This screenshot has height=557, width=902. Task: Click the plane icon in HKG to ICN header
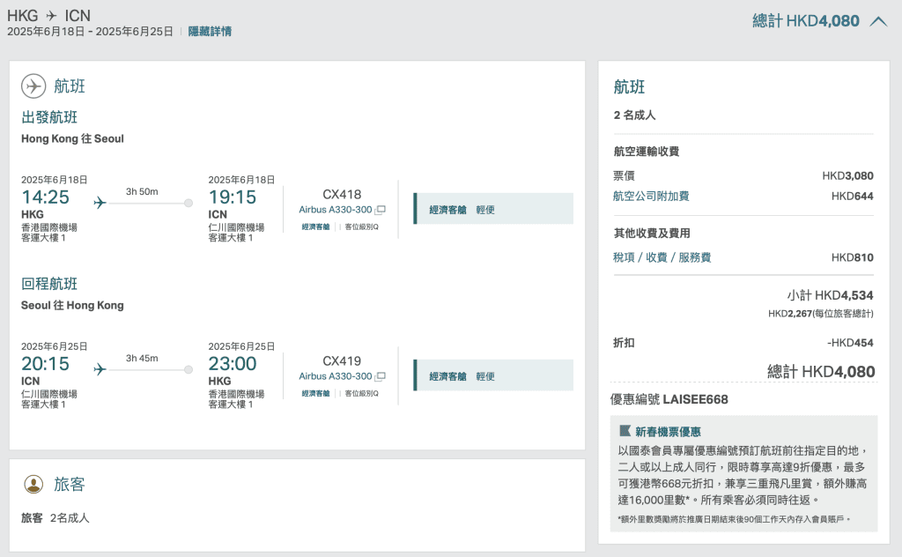(x=52, y=16)
